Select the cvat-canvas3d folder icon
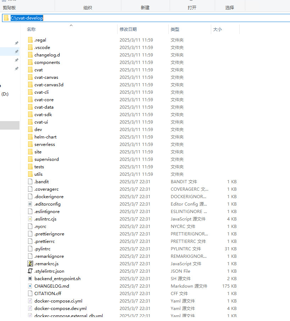The height and width of the screenshot is (321, 290). 30,85
